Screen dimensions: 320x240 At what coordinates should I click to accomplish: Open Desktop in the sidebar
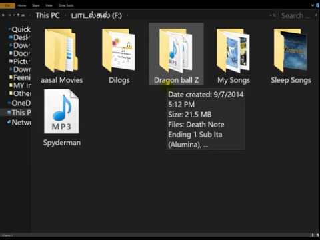(20, 37)
